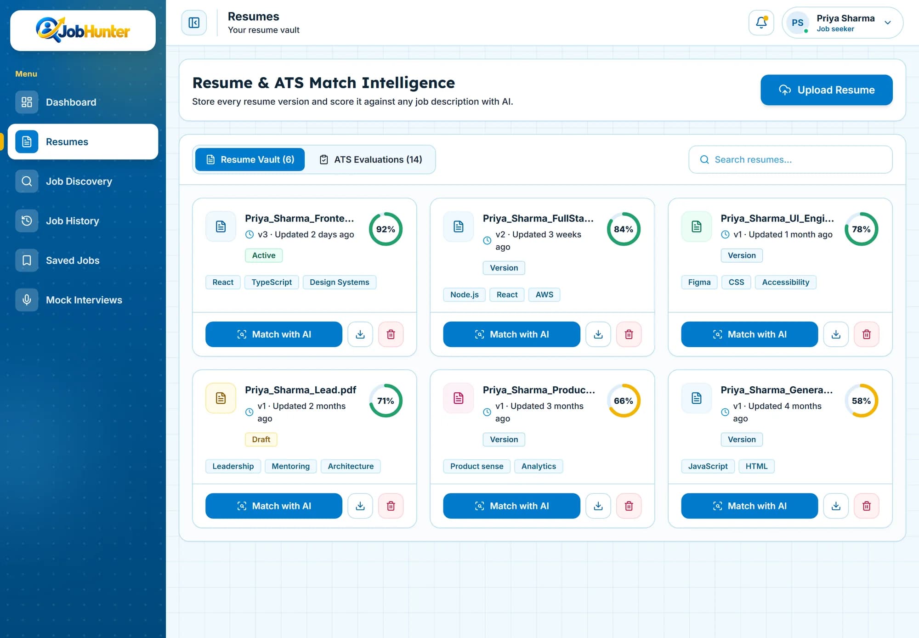Open Mock Interviews in the sidebar
This screenshot has width=919, height=638.
pyautogui.click(x=83, y=299)
